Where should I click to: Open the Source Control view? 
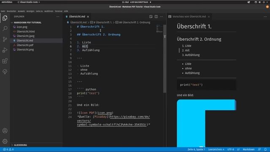pyautogui.click(x=5, y=39)
